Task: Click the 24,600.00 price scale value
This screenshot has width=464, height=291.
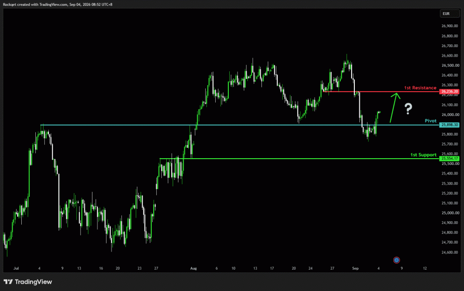Action: coord(450,252)
